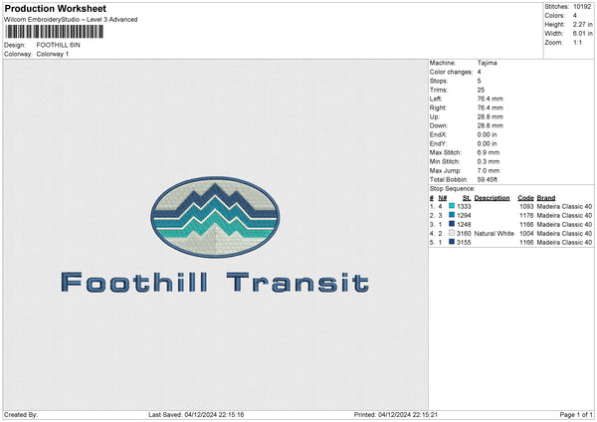Click the dark blue 1248 thread swatch
The image size is (597, 422).
[x=452, y=224]
